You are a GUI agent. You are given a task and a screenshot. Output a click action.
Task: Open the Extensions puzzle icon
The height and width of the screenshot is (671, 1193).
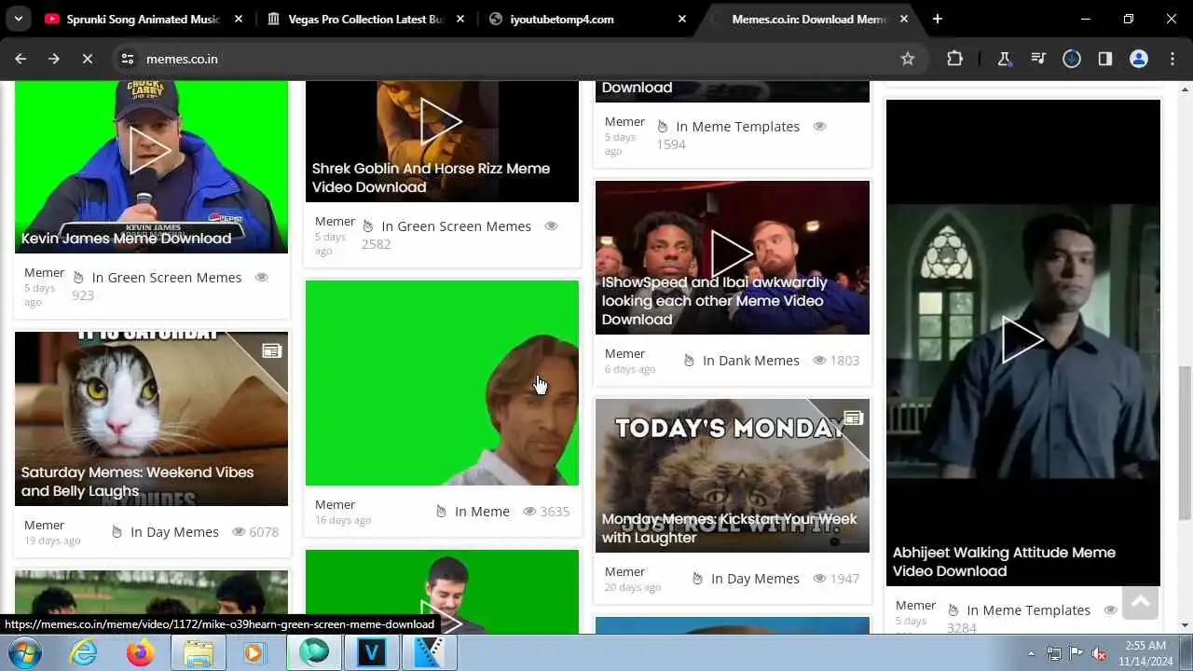click(x=954, y=59)
